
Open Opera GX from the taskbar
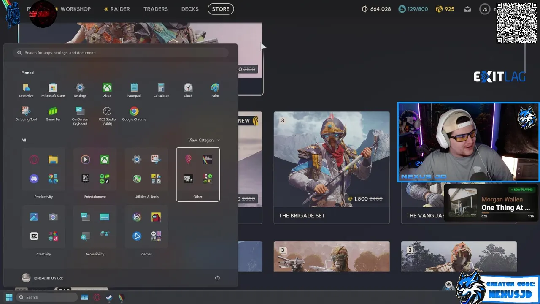point(97,297)
